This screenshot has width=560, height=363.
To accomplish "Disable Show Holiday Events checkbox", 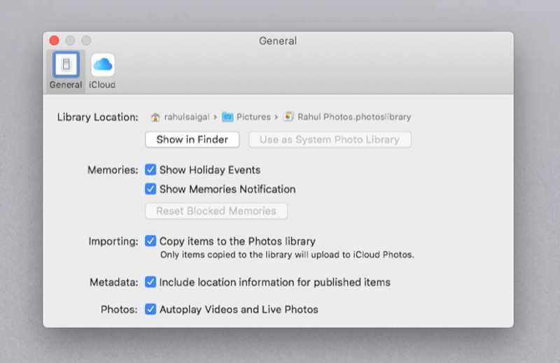I will (x=150, y=170).
